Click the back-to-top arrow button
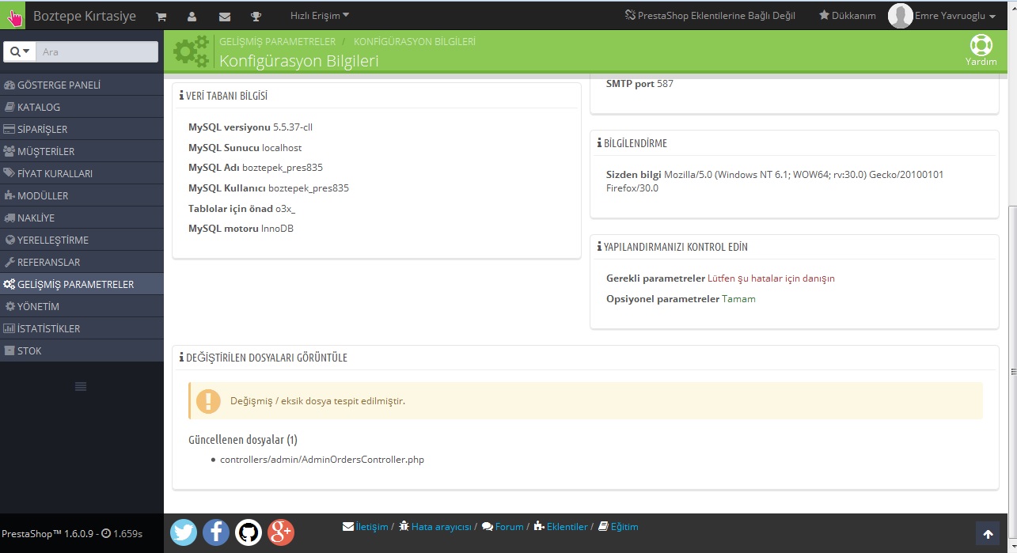The height and width of the screenshot is (553, 1017). pos(988,534)
